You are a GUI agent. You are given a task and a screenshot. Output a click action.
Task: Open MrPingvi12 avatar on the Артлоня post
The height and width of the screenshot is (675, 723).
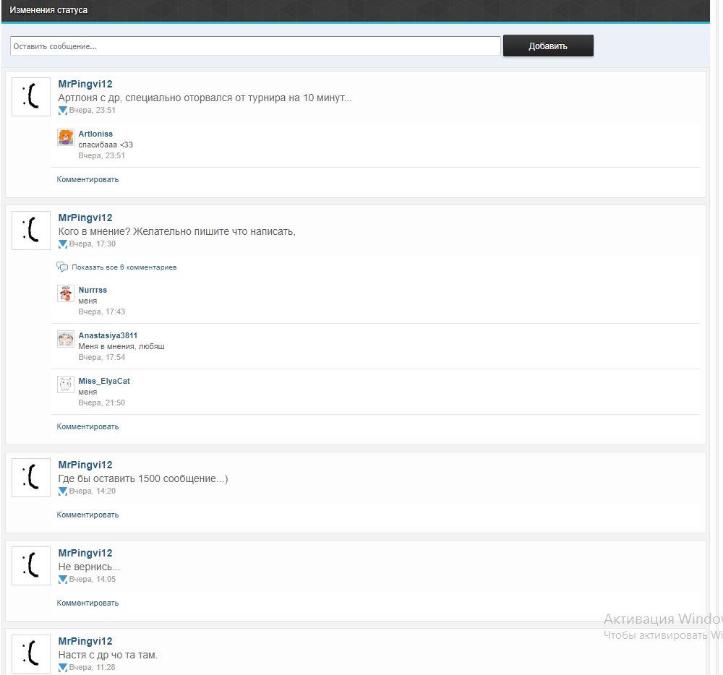[31, 96]
